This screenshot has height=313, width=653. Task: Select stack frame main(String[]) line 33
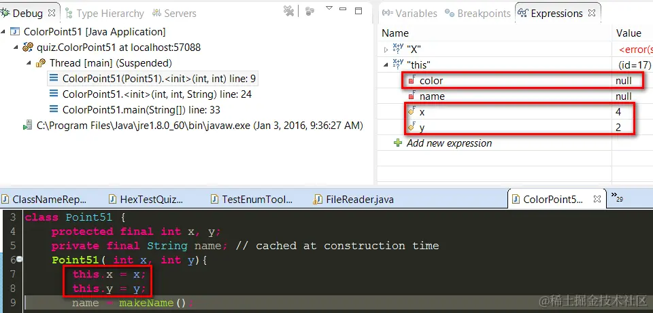tap(141, 110)
